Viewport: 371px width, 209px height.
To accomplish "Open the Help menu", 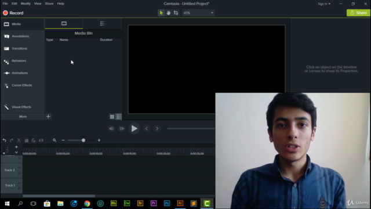I will 60,3.
